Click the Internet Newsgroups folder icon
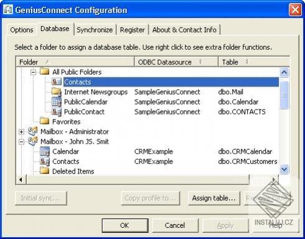The width and height of the screenshot is (305, 239). click(57, 91)
